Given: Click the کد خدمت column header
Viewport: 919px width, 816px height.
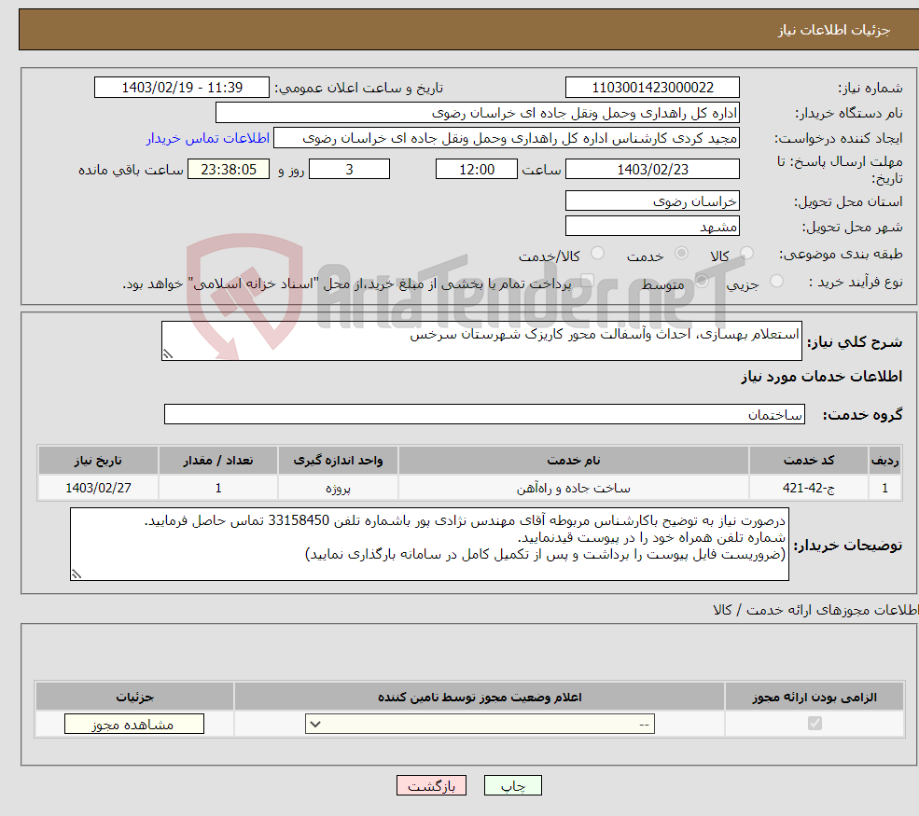Looking at the screenshot, I should click(x=808, y=461).
